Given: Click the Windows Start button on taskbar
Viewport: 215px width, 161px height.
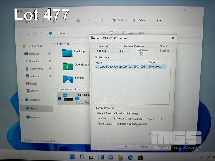Looking at the screenshot, I should coord(72,156).
